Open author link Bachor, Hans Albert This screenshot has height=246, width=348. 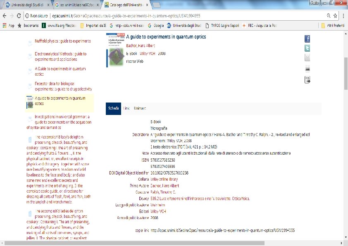click(141, 45)
